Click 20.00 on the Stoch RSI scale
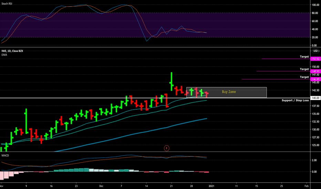321x189 pixels. click(315, 37)
